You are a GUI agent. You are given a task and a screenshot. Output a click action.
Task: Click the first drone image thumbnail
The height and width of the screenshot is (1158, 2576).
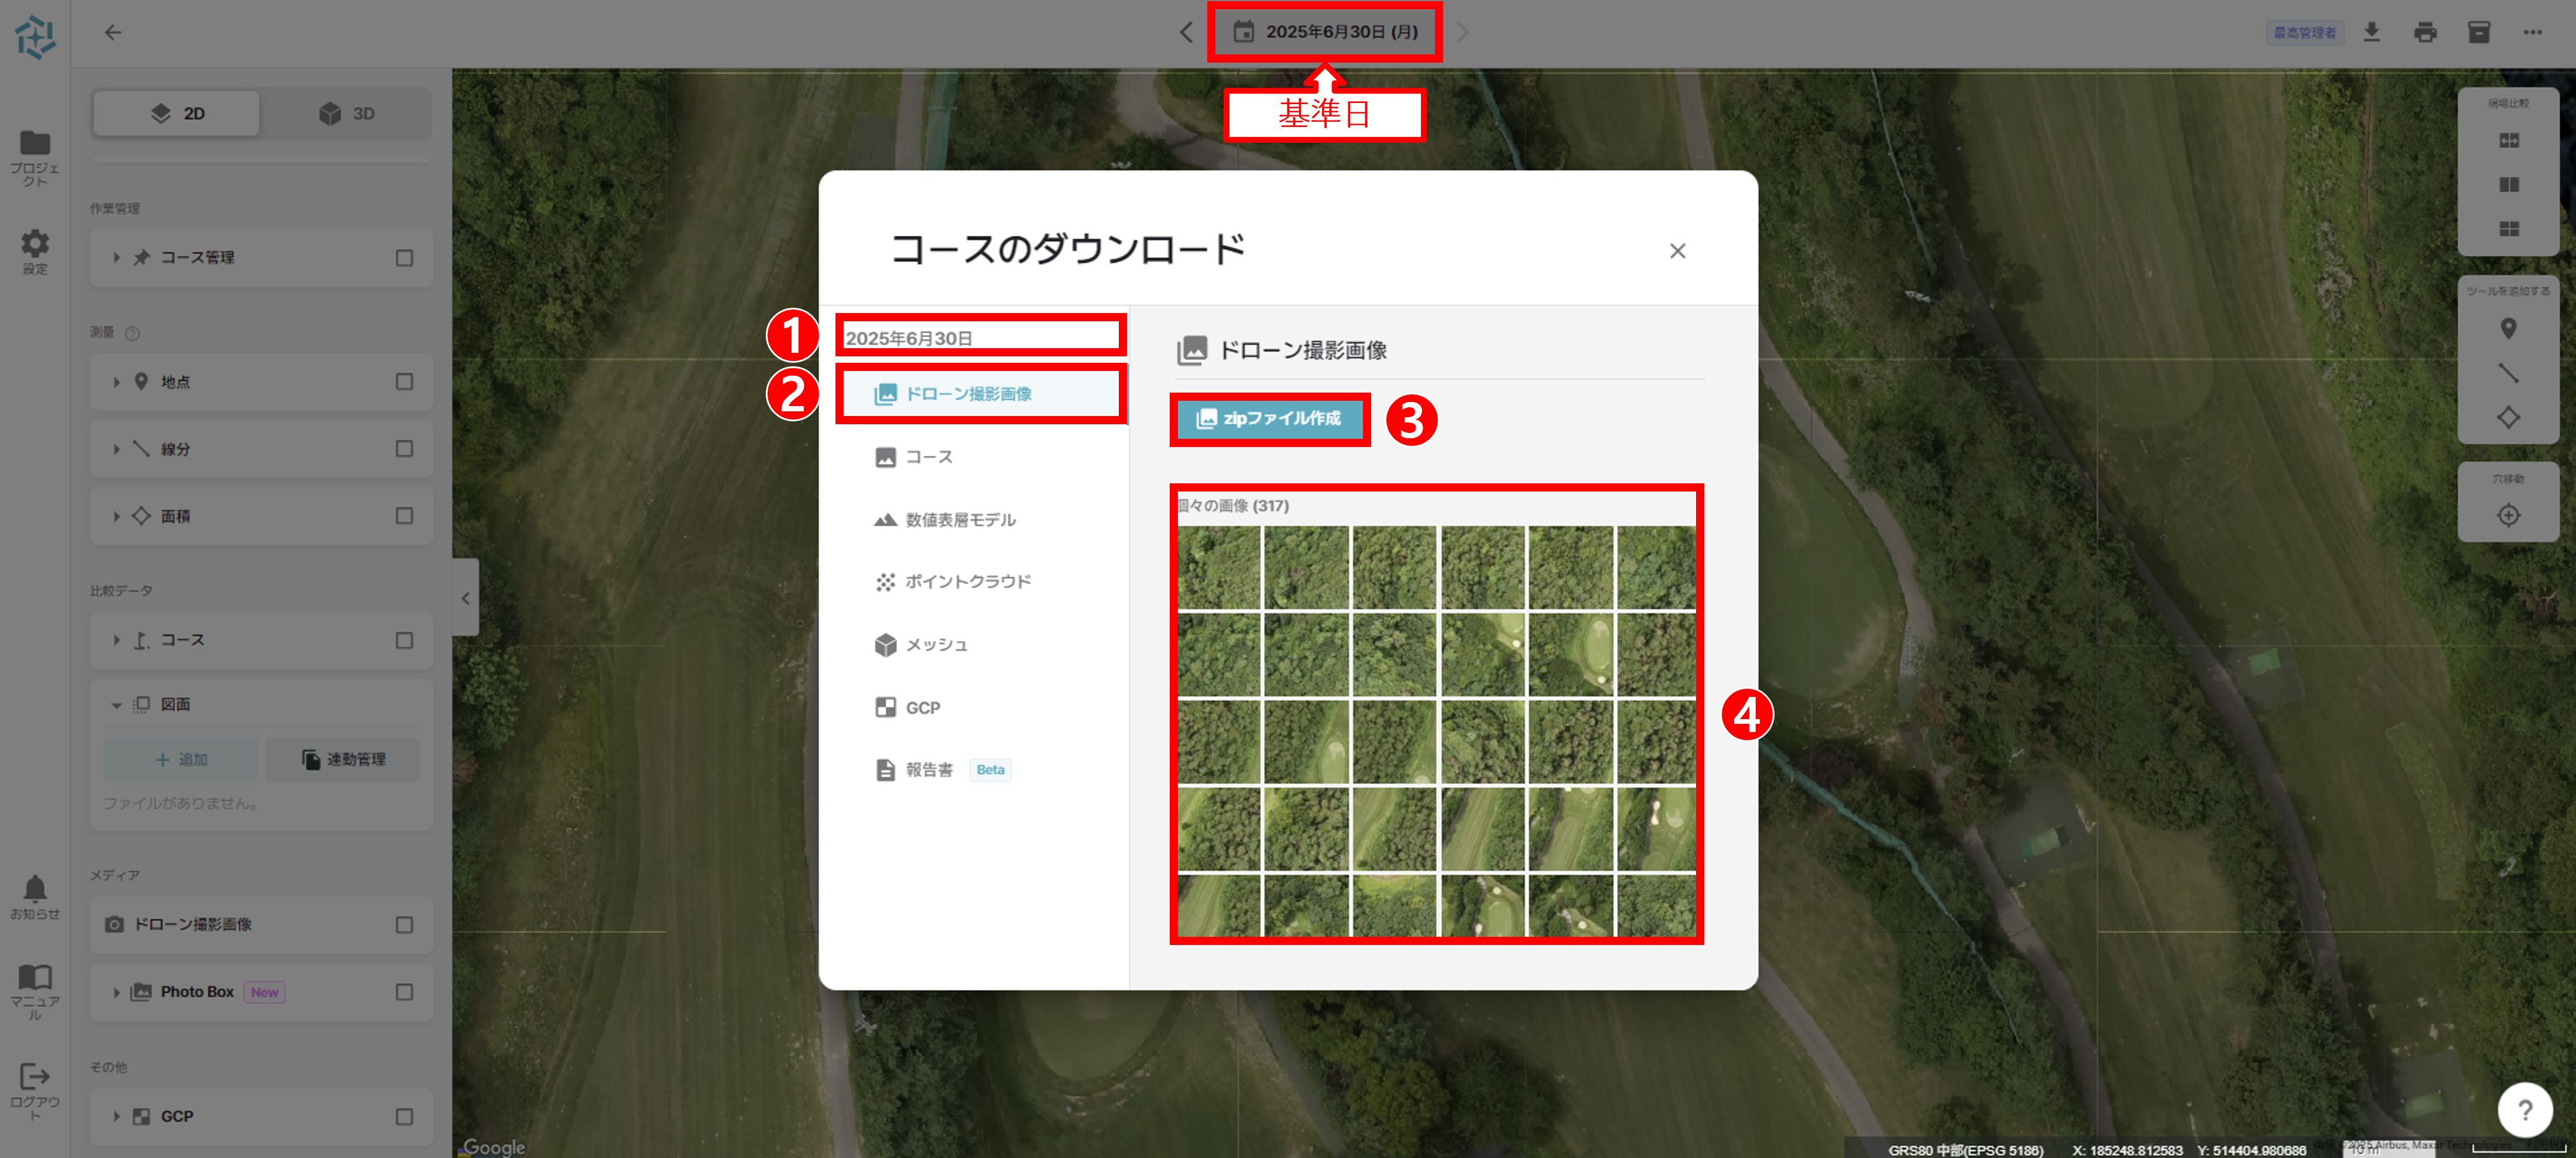tap(1218, 568)
